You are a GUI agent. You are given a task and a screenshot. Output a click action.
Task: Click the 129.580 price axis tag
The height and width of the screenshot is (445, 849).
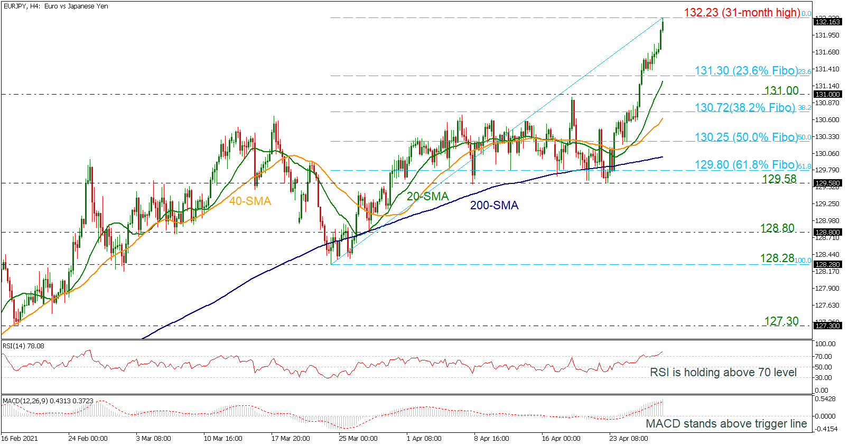[827, 183]
